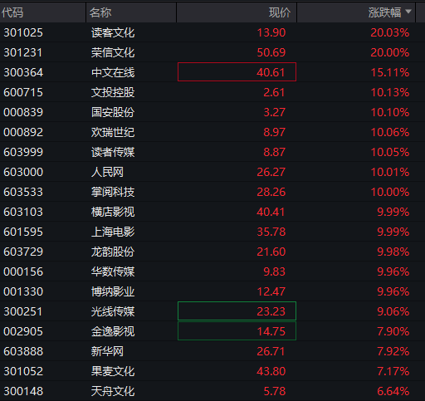This screenshot has height=401, width=425.
Task: Click price 40.41 for 横店影视
Action: tap(271, 212)
